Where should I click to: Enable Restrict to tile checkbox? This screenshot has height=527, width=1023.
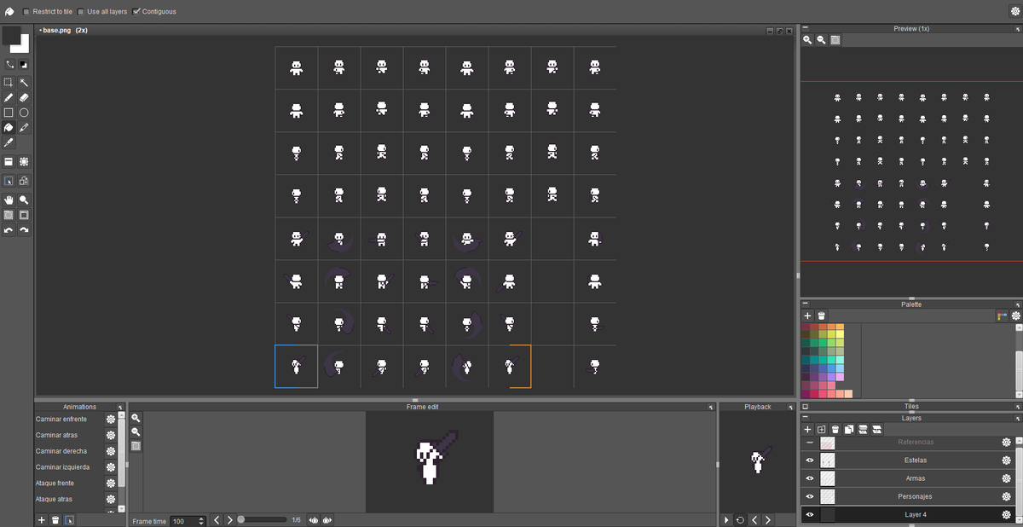26,12
